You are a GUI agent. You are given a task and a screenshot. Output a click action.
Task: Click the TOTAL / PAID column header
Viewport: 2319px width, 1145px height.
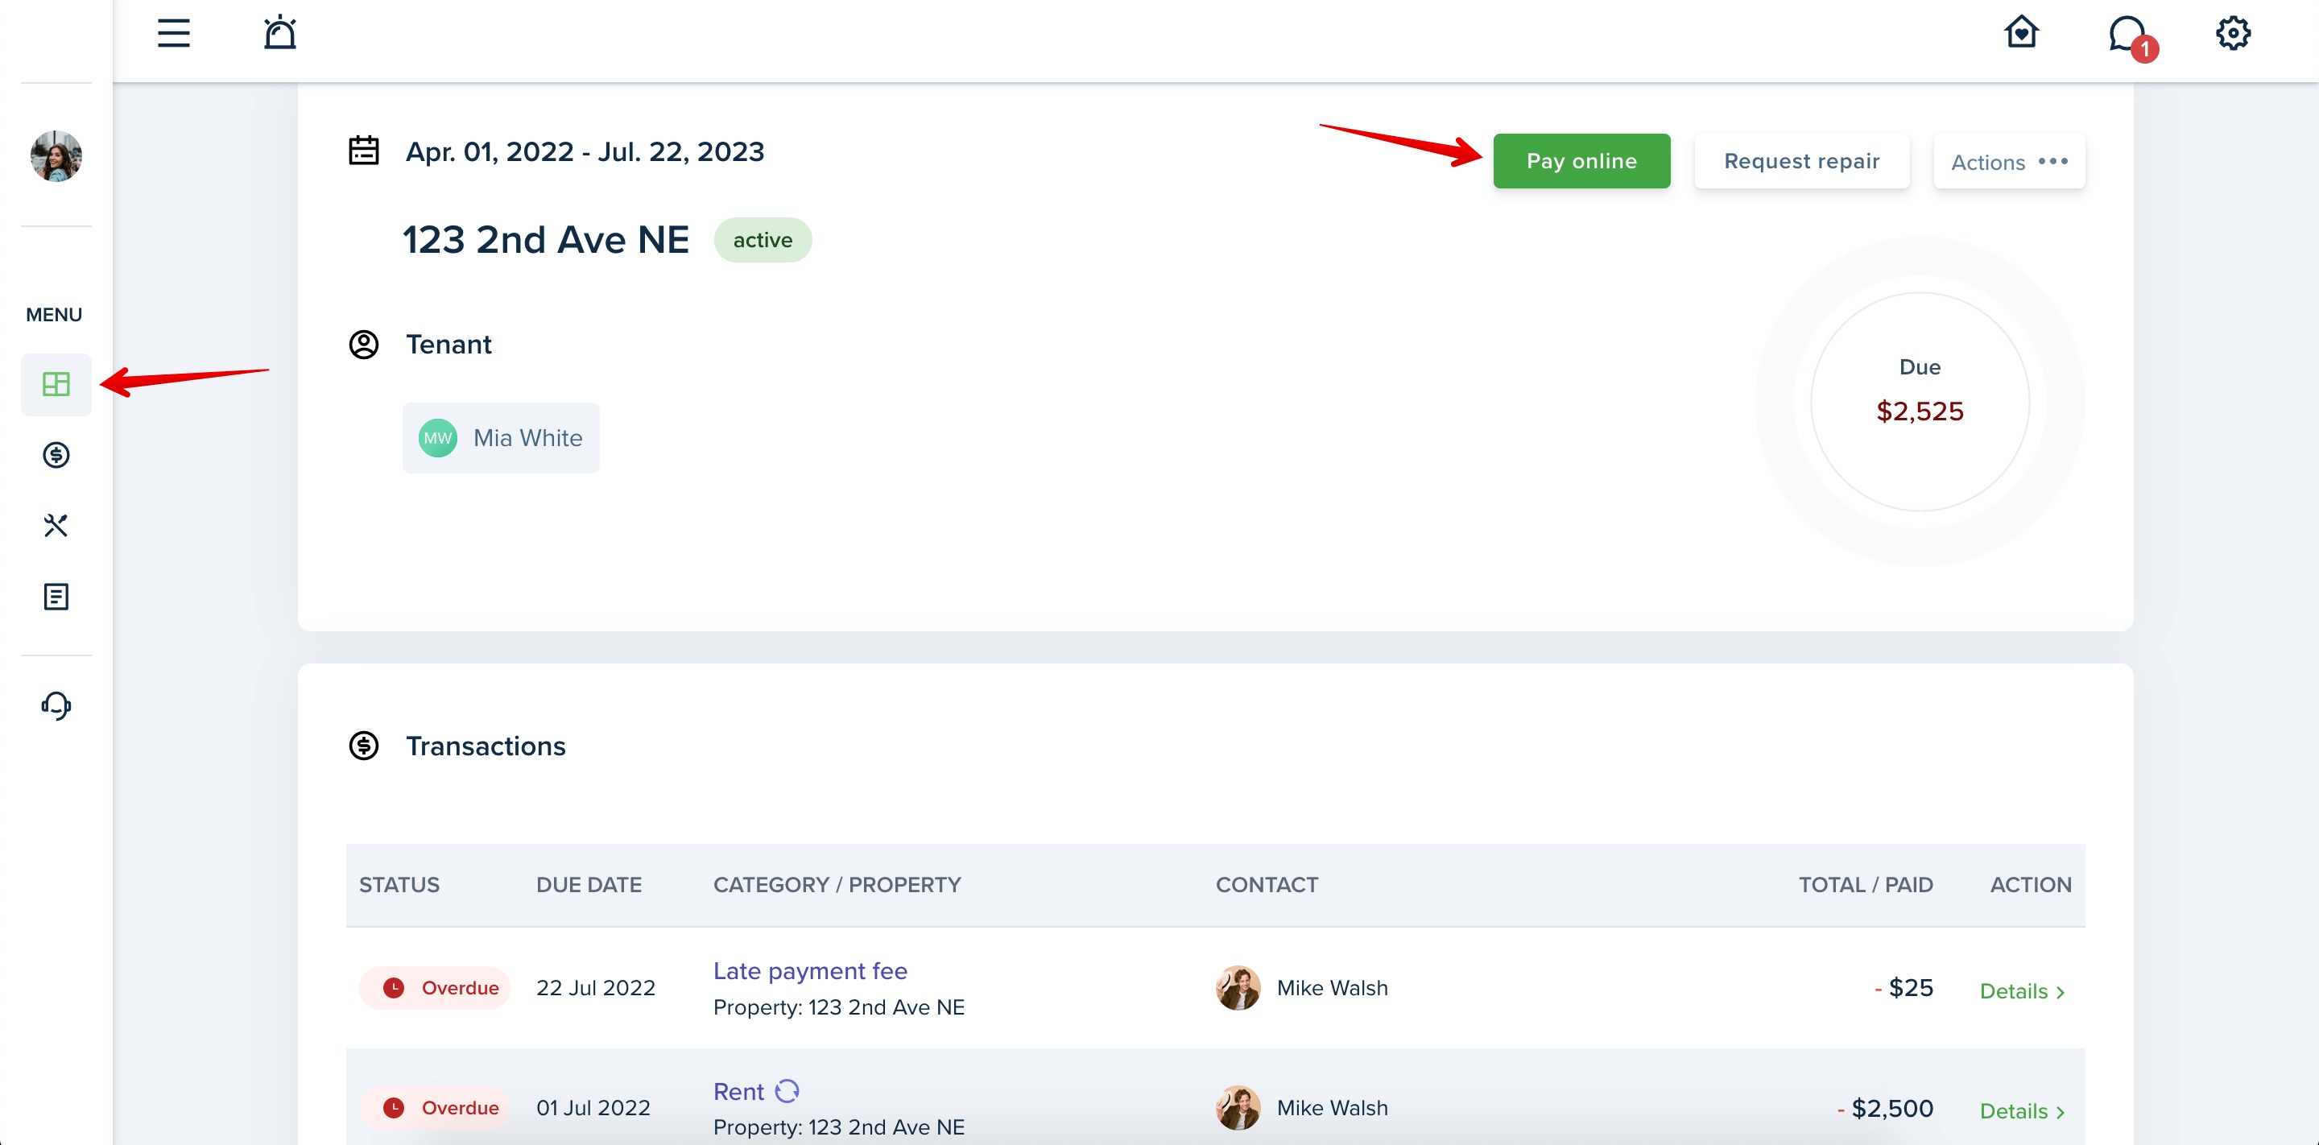(1866, 885)
